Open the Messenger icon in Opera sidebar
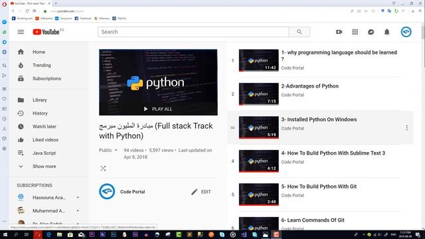The width and height of the screenshot is (425, 239). [5, 22]
